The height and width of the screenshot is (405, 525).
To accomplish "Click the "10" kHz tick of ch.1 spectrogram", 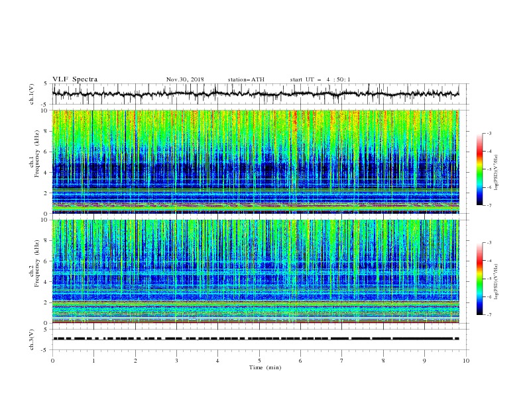I will pos(46,111).
